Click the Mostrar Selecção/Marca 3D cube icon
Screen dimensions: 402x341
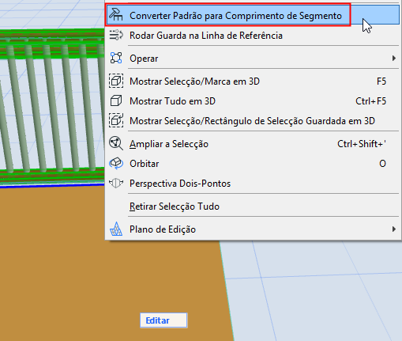[116, 81]
